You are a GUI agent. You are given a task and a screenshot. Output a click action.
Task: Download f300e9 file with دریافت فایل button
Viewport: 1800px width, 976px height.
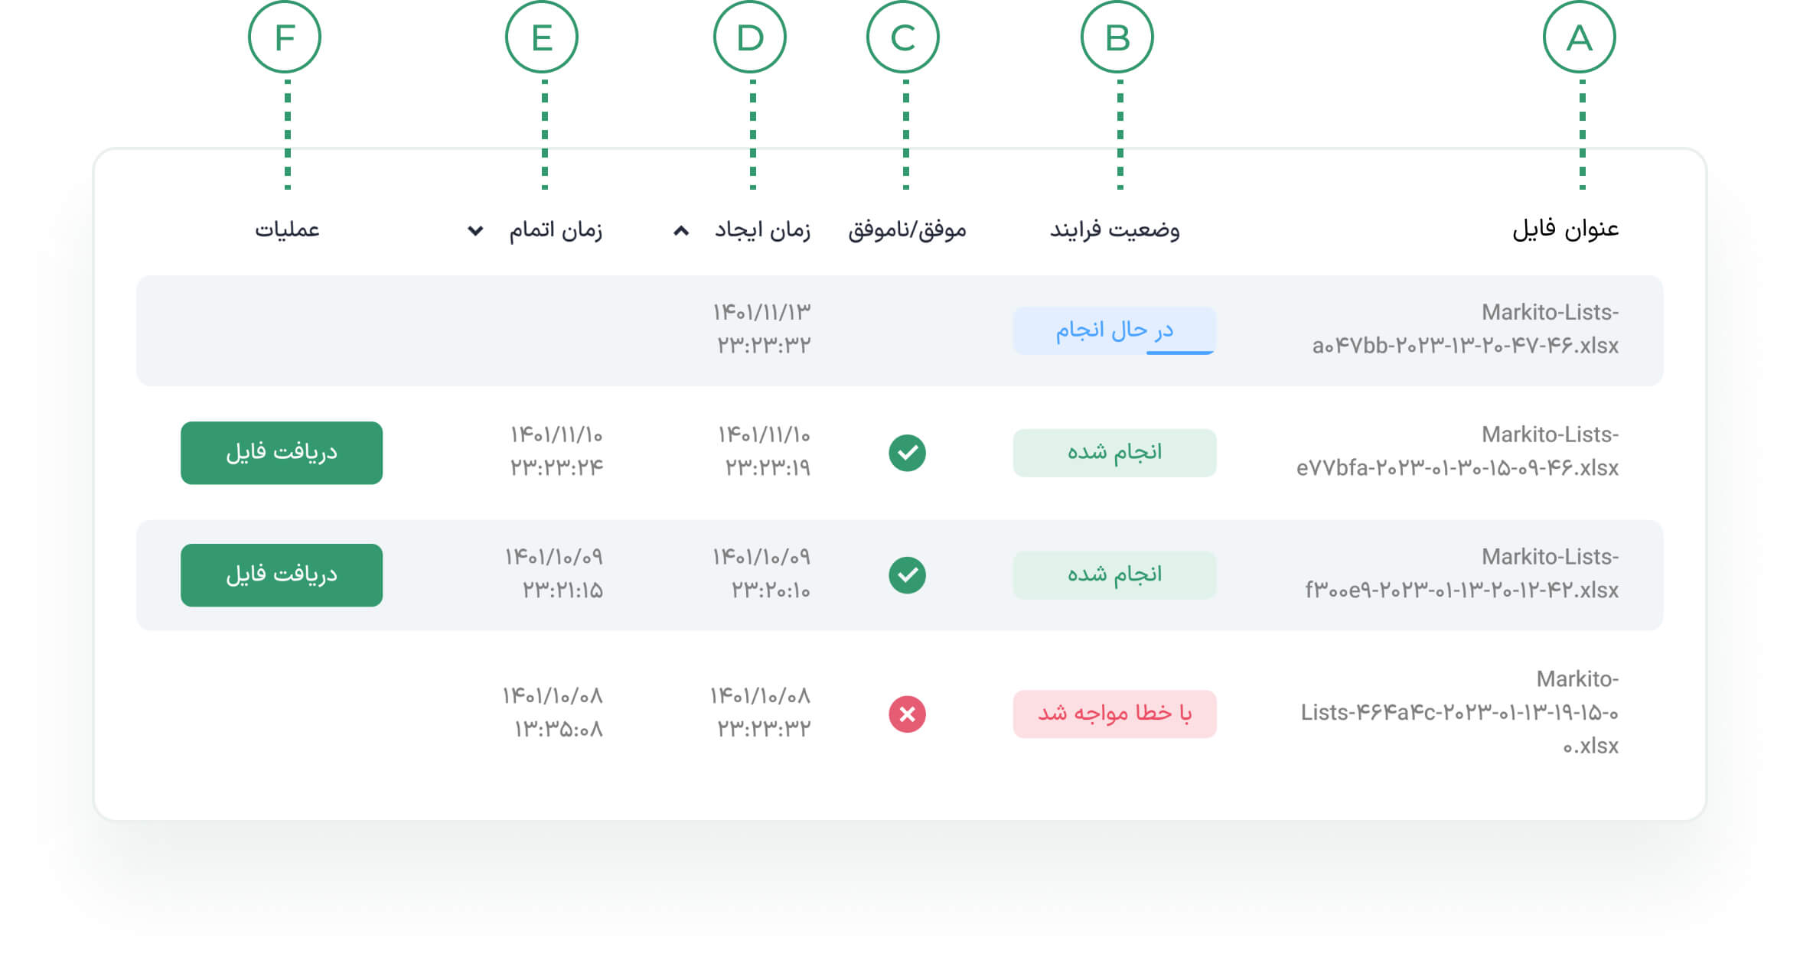(x=282, y=575)
